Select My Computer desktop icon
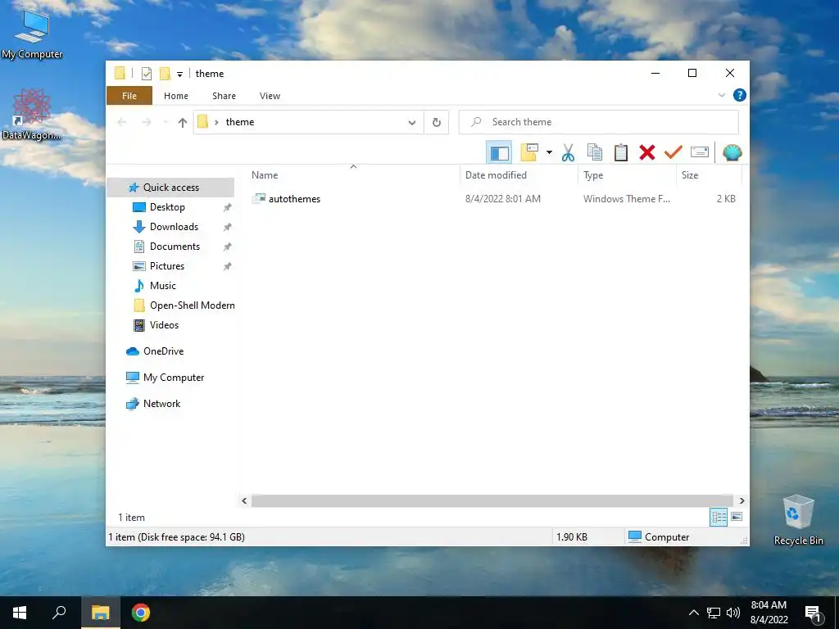The image size is (839, 629). point(32,34)
